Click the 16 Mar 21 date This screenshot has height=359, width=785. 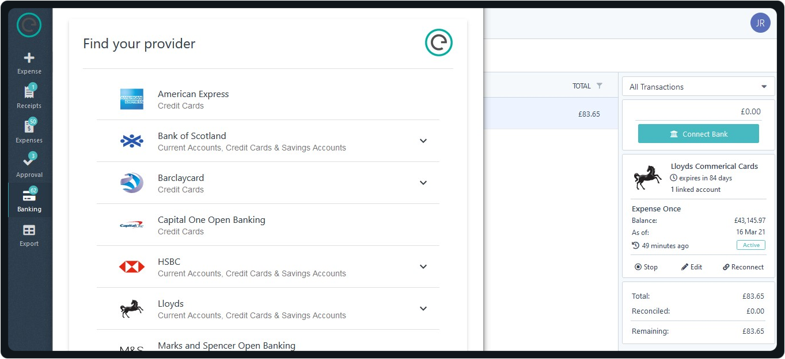coord(751,232)
